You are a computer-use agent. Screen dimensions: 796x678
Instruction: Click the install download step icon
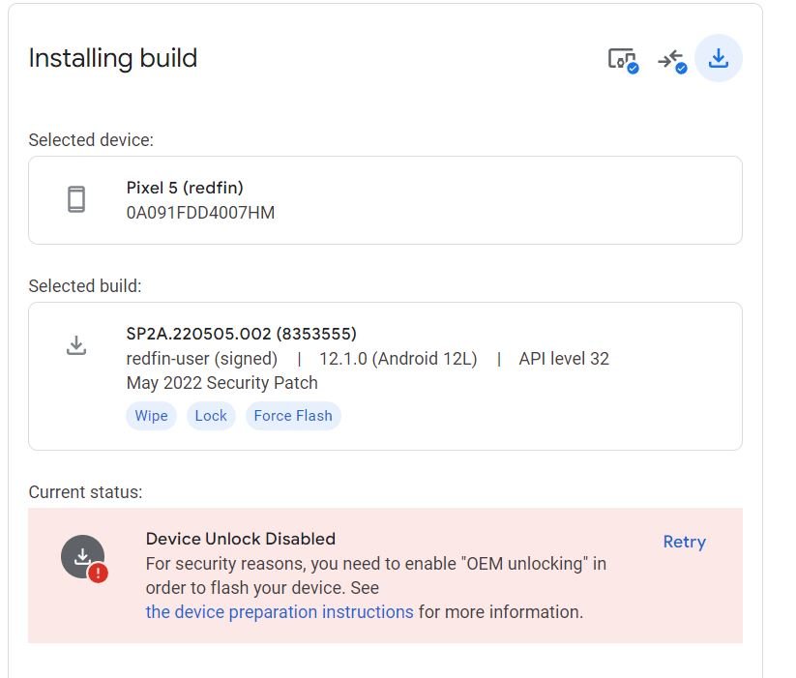click(719, 58)
